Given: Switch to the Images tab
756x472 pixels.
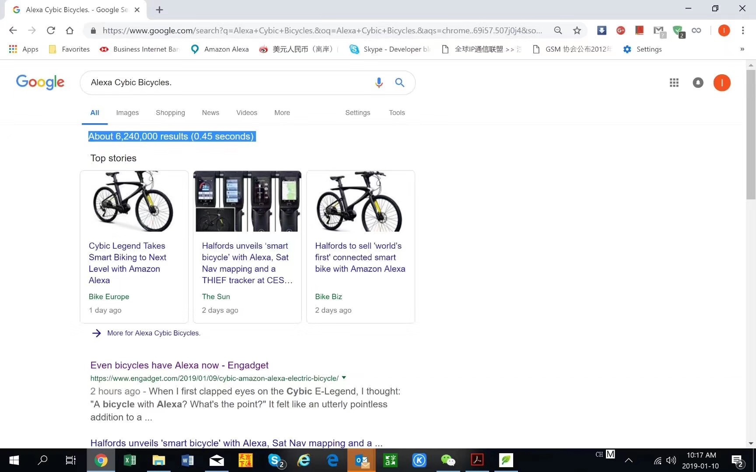Looking at the screenshot, I should (127, 113).
